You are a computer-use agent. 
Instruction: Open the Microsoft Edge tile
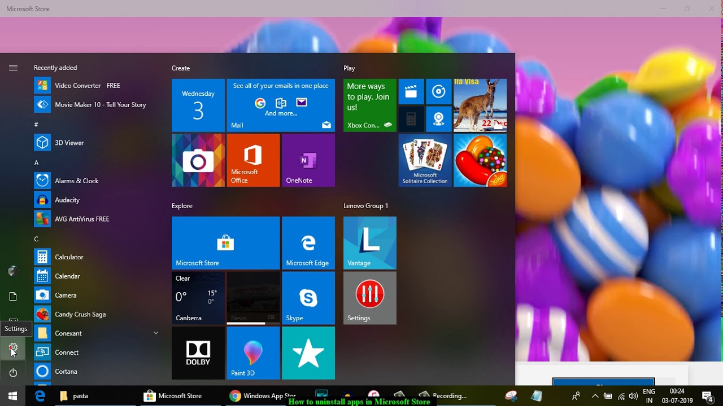(308, 243)
